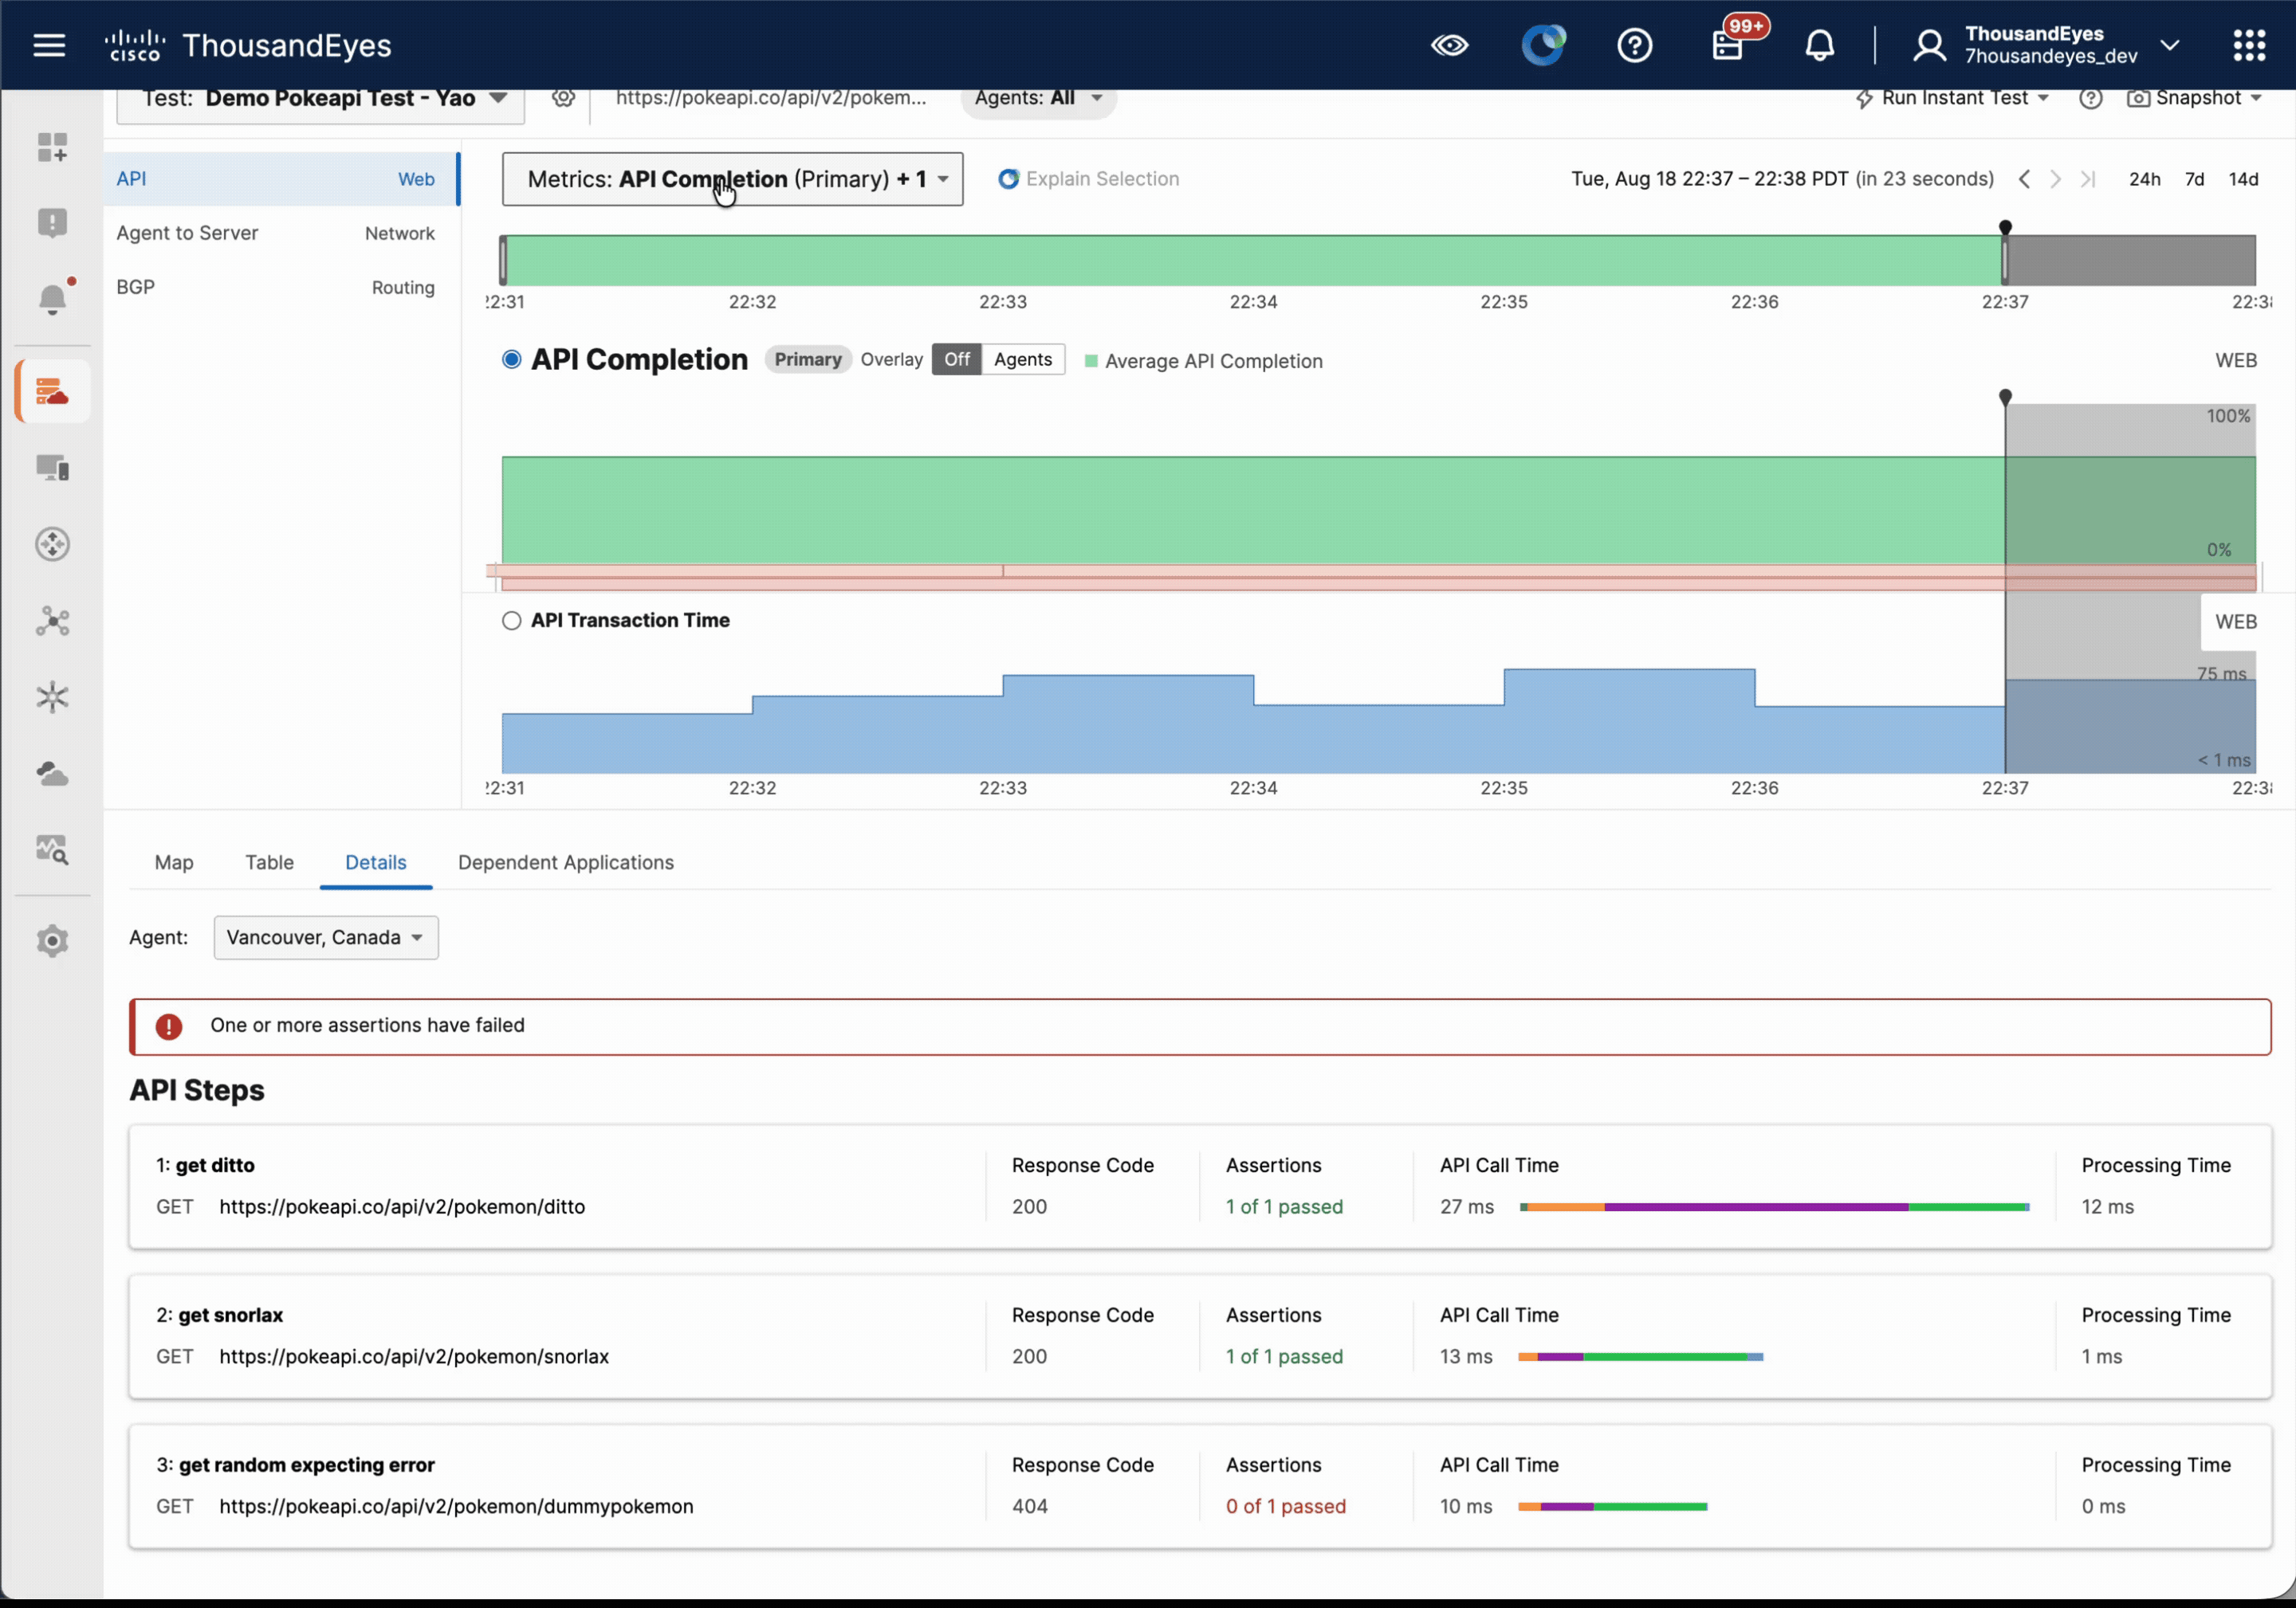The width and height of the screenshot is (2296, 1608).
Task: Open the Cloud & Enterprise Agents sidebar icon
Action: [52, 390]
